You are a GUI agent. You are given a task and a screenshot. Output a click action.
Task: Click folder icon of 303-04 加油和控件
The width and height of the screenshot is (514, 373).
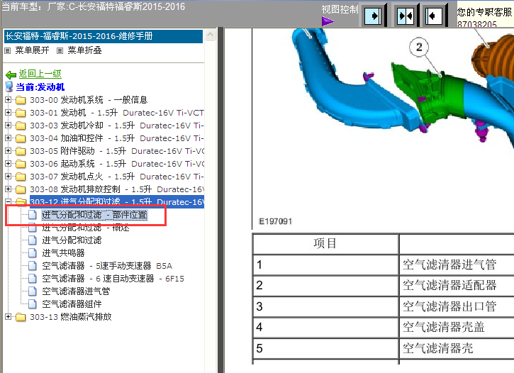pos(21,138)
